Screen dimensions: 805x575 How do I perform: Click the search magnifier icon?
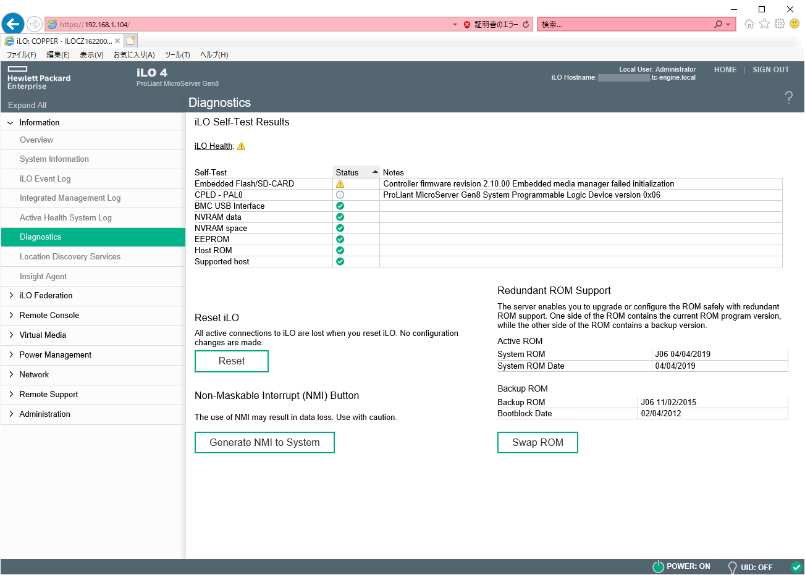tap(718, 25)
